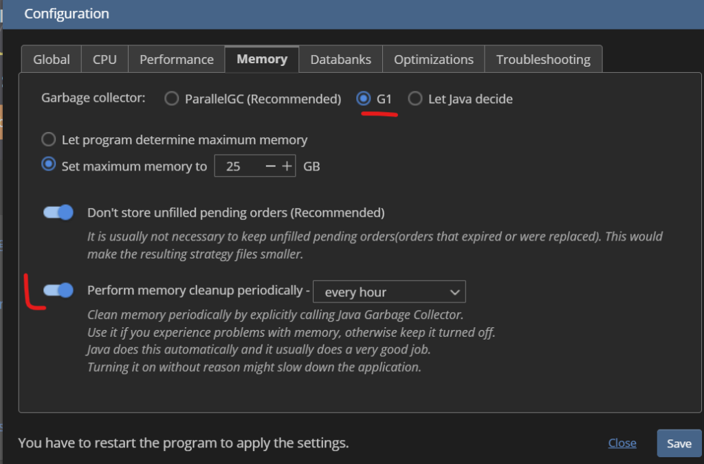Click the maximum memory value field
This screenshot has width=704, height=464.
[237, 166]
